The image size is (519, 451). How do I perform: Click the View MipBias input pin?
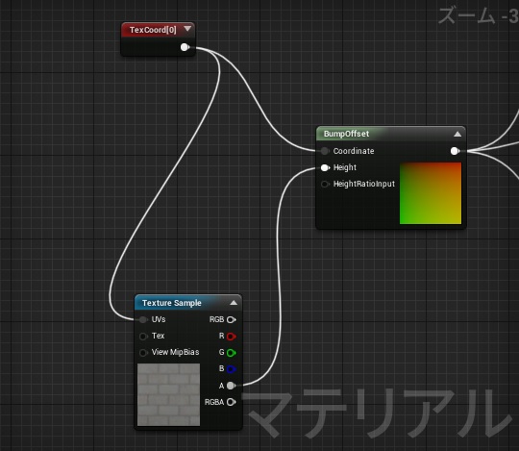[x=143, y=352]
